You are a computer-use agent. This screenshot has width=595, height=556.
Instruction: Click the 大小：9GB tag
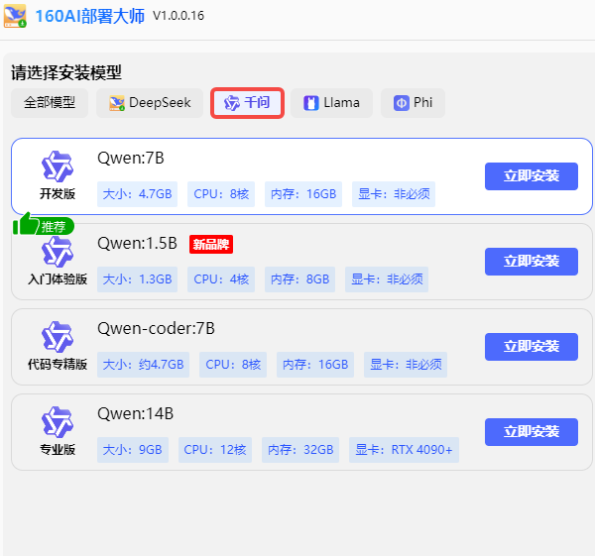tap(133, 450)
